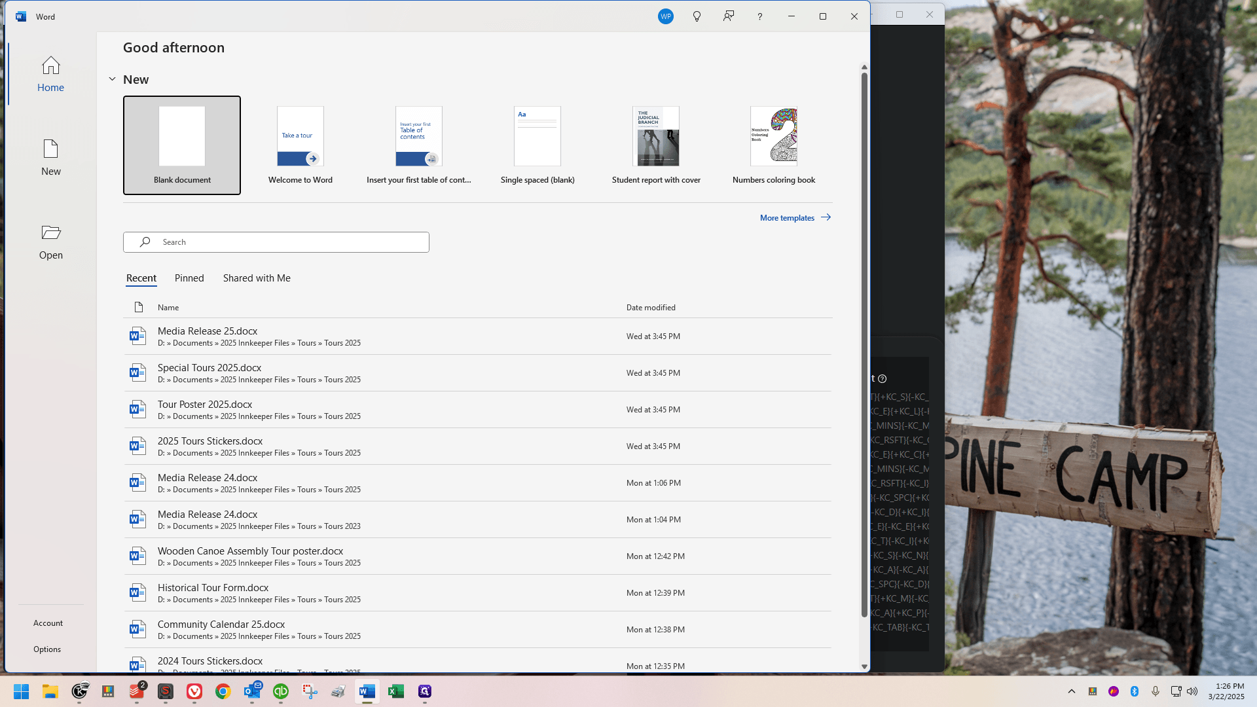Open Media Release 24.docx in the Tours 2023 folder

coord(477,520)
